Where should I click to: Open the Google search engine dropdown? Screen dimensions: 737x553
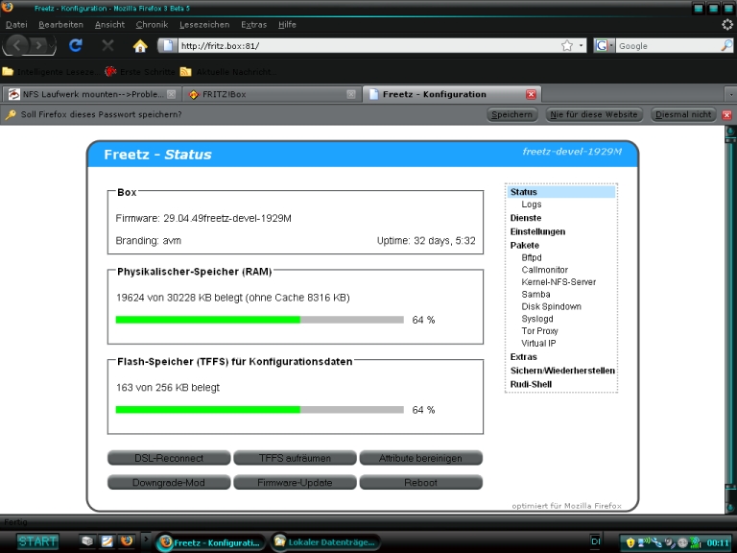pos(606,45)
